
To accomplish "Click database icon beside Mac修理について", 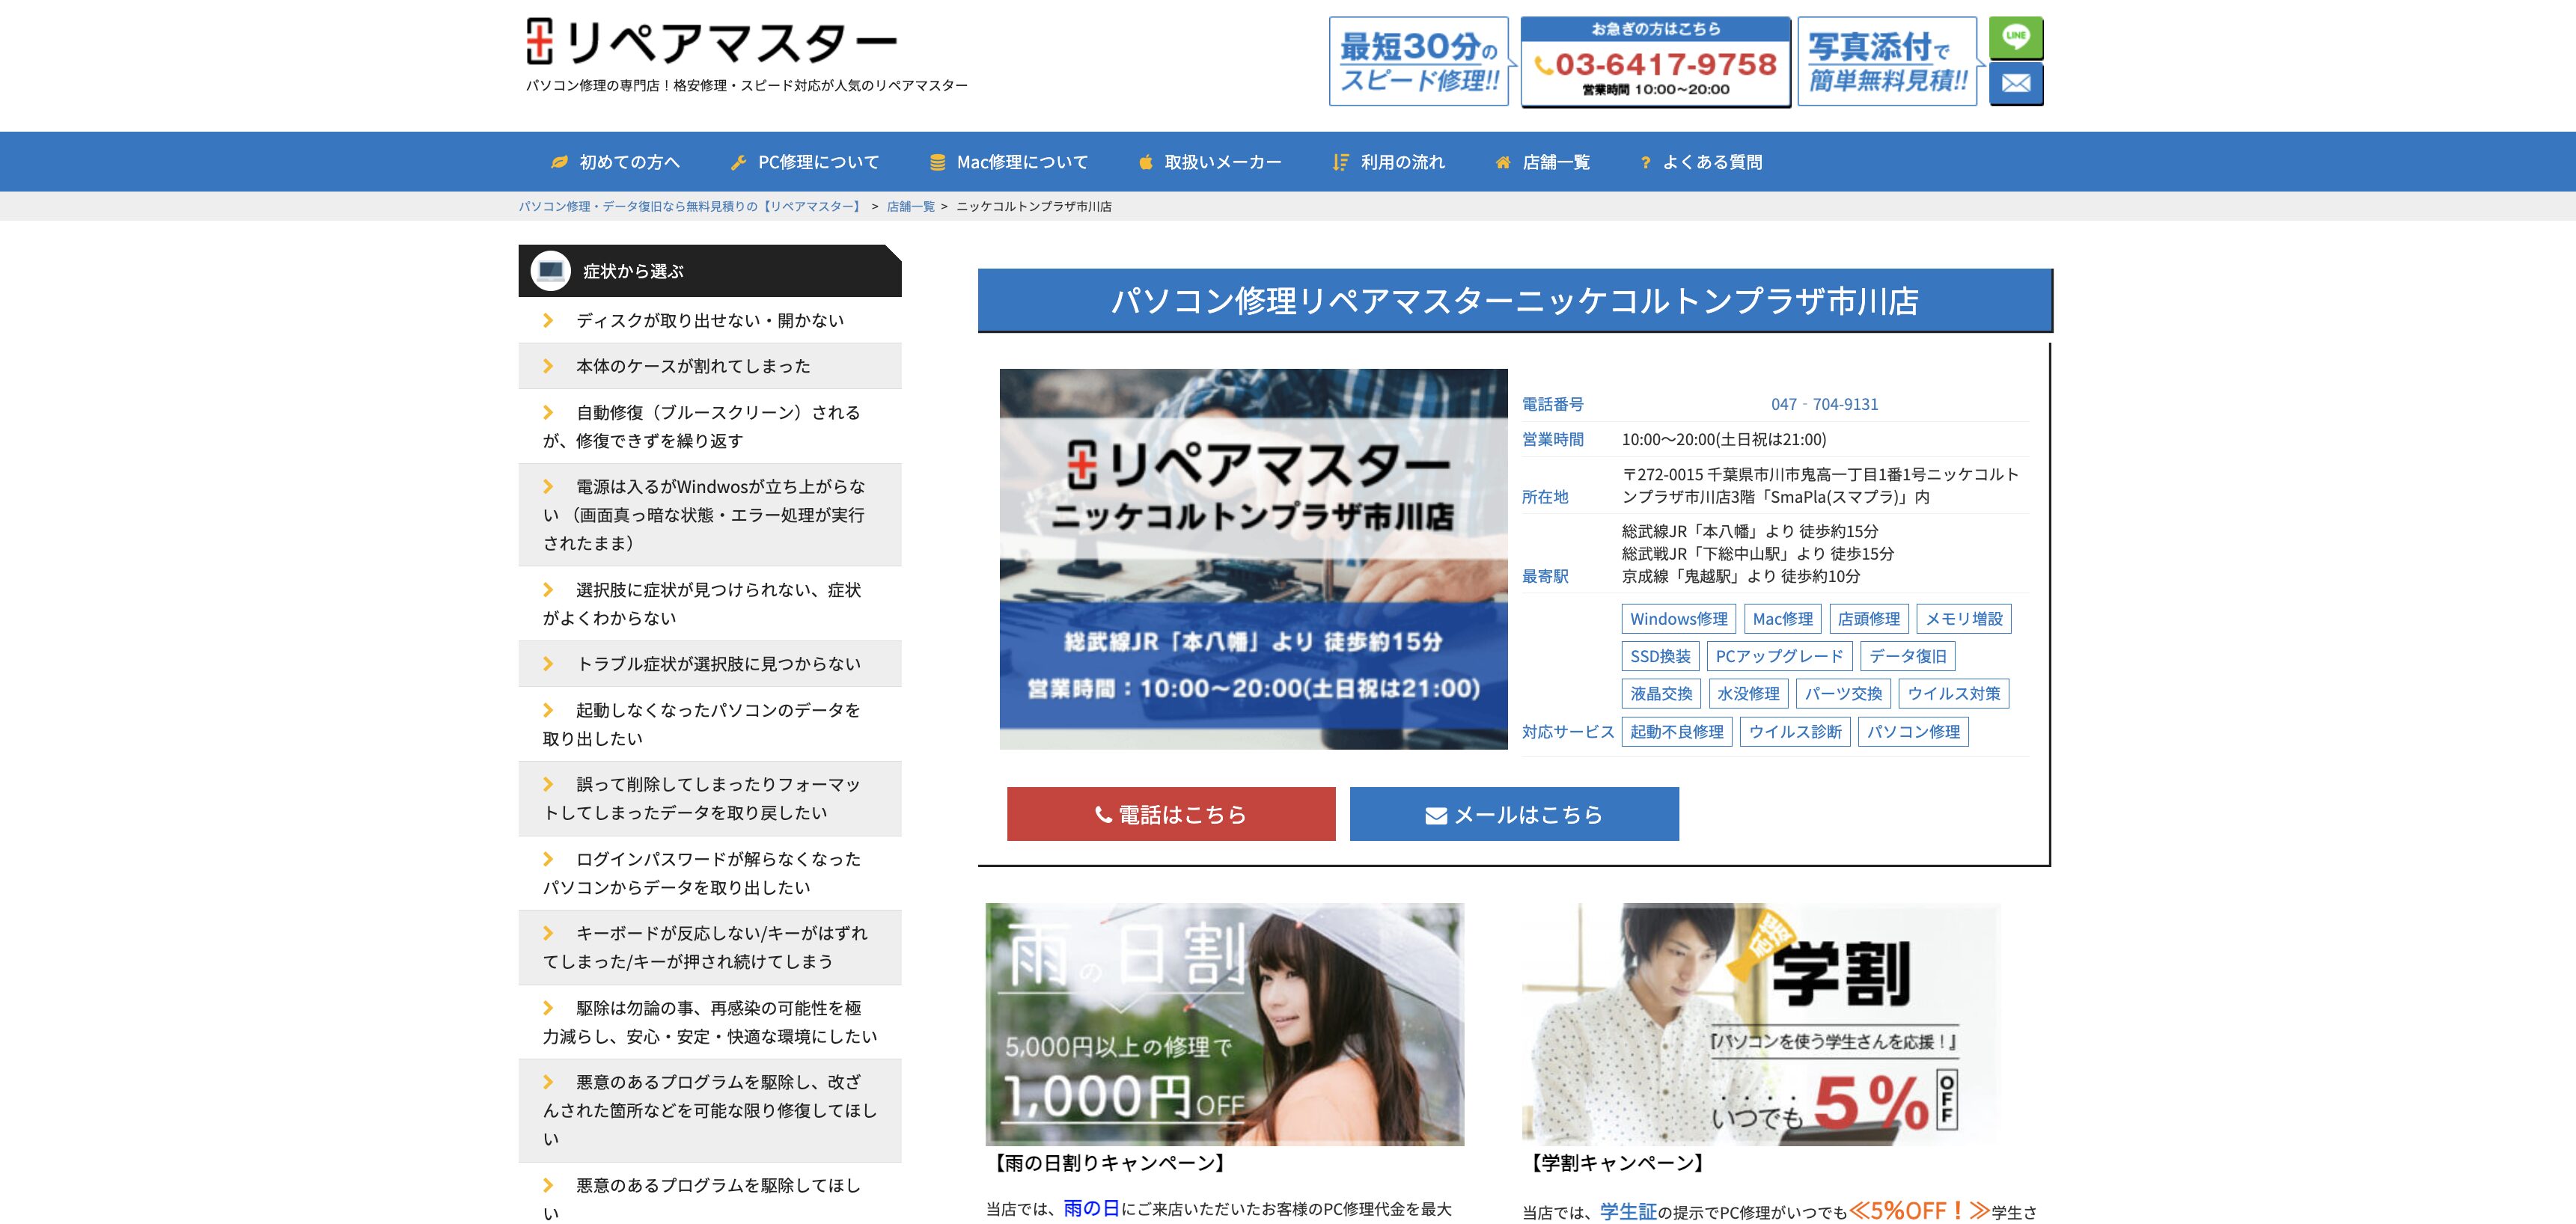I will 938,162.
